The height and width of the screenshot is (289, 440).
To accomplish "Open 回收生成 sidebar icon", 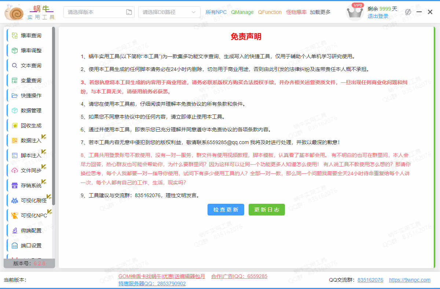I will (x=15, y=125).
